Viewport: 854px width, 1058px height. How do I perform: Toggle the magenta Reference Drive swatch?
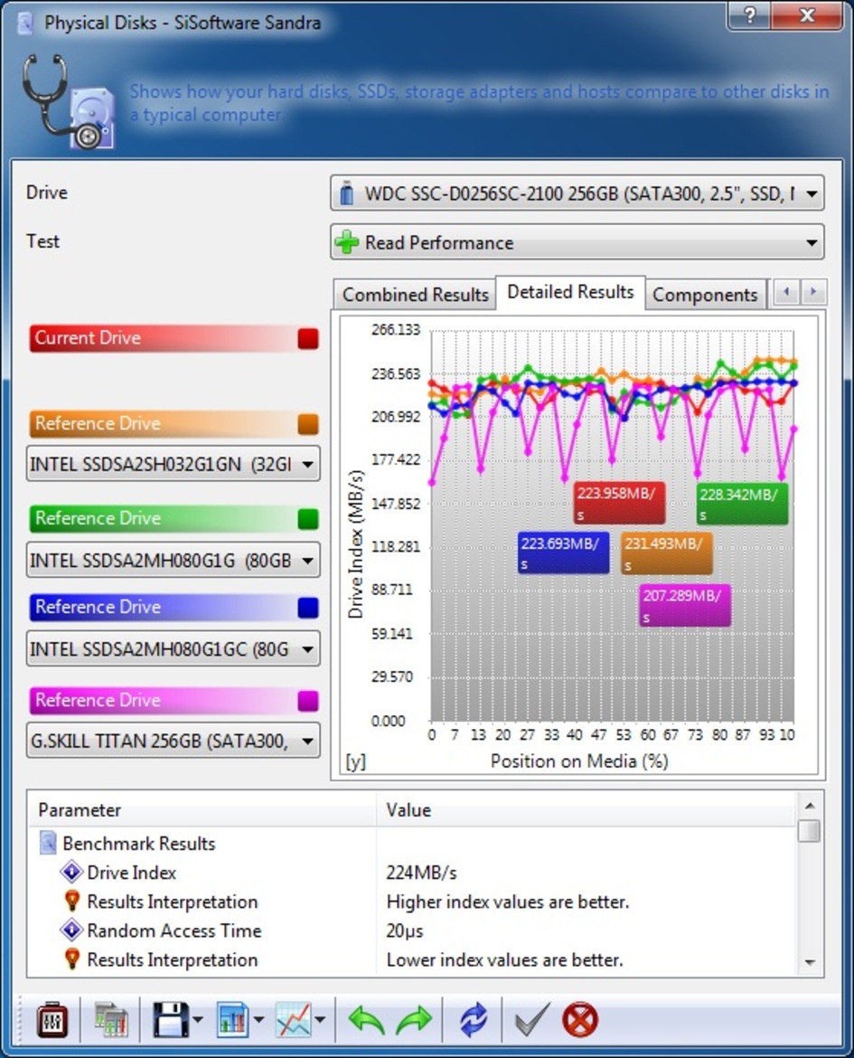tap(307, 701)
